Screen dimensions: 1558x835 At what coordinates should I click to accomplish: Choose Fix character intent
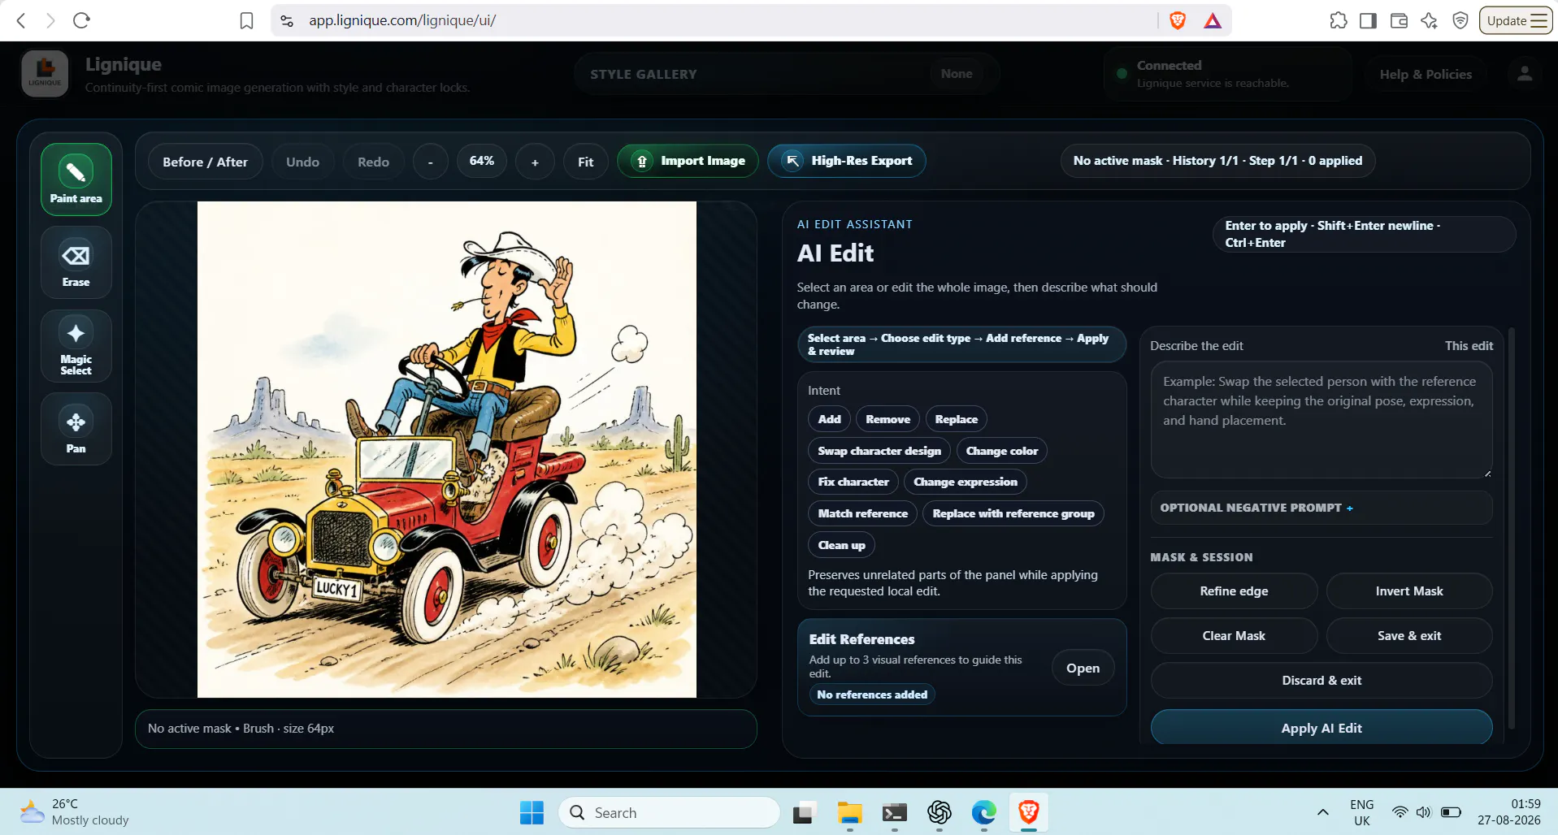(853, 482)
